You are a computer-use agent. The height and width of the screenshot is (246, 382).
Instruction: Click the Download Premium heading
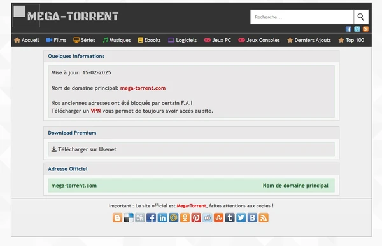click(72, 133)
